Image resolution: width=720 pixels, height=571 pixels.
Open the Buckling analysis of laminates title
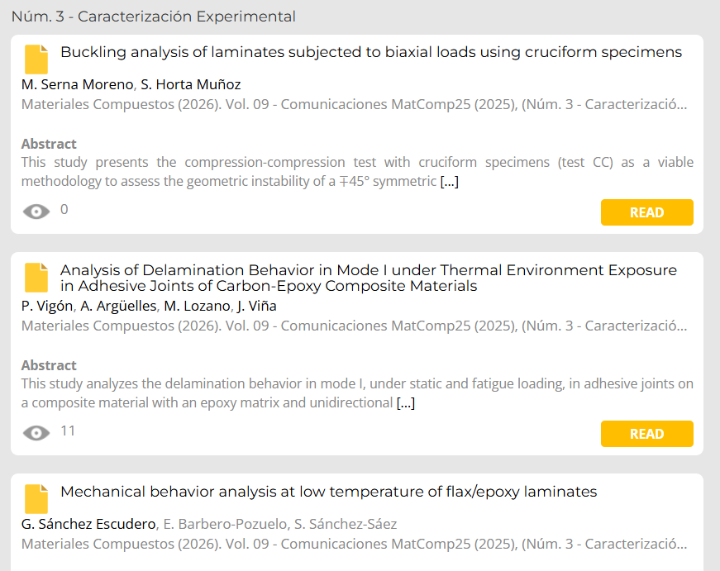370,53
